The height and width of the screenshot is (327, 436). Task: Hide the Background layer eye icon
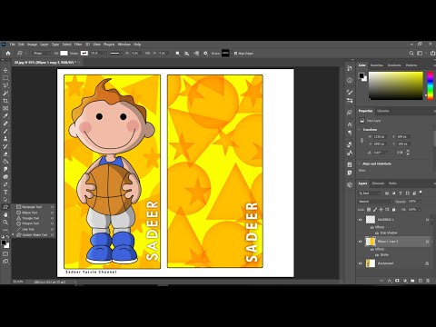360,263
